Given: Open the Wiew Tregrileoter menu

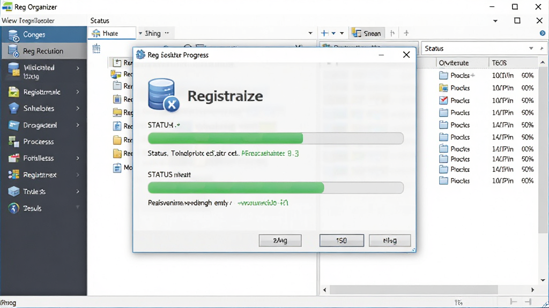Looking at the screenshot, I should 28,21.
